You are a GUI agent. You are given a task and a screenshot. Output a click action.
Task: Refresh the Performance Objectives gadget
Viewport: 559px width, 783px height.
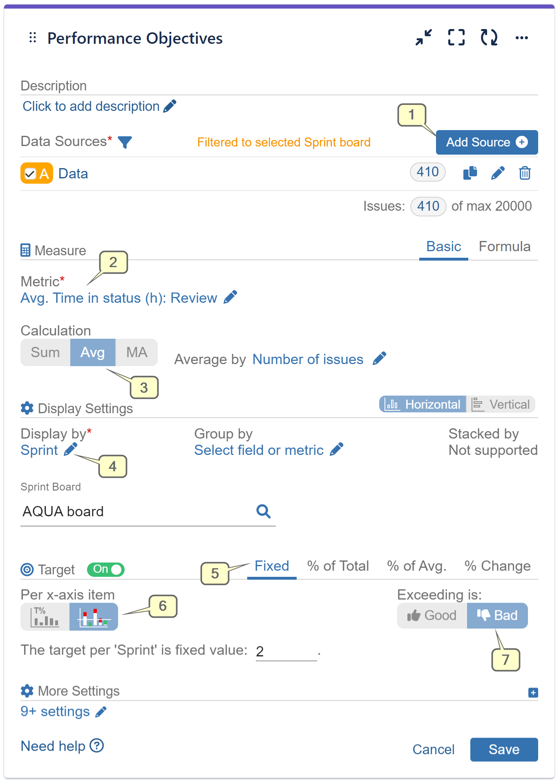[489, 38]
